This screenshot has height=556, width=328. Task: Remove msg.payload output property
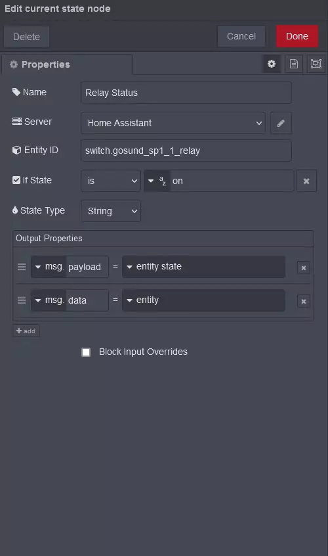[x=304, y=267]
